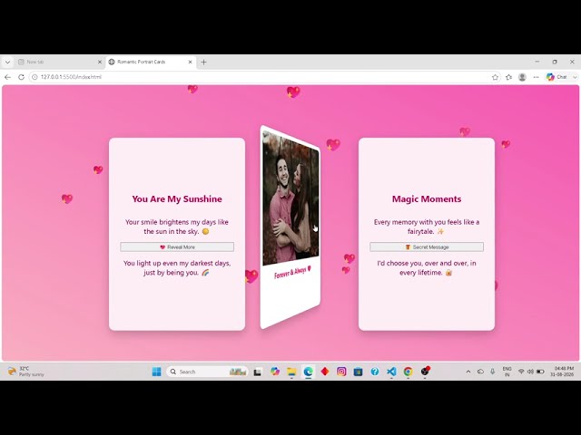
Task: Click the couple portrait photo card
Action: pos(290,227)
